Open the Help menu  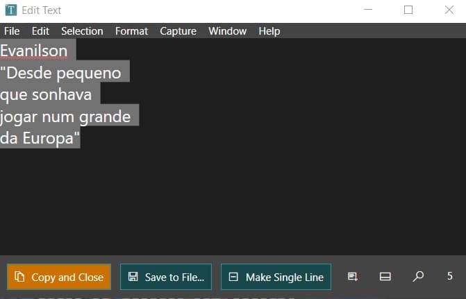click(269, 31)
